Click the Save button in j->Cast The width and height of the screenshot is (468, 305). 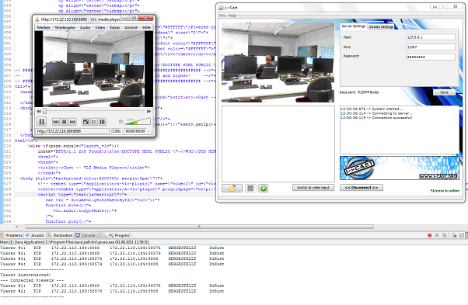pyautogui.click(x=444, y=92)
